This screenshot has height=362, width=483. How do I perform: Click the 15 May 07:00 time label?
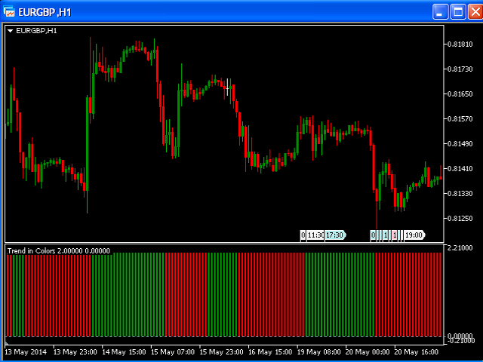point(173,352)
